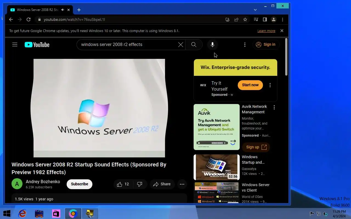Dislike the video

tap(140, 184)
